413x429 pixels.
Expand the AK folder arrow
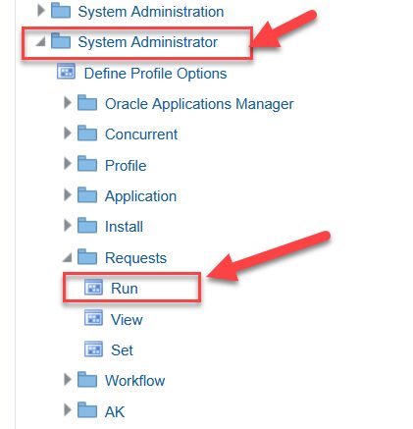click(68, 409)
